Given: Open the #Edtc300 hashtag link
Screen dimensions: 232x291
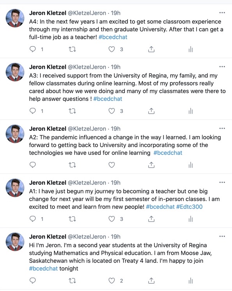Looking at the screenshot, I should pyautogui.click(x=189, y=207).
